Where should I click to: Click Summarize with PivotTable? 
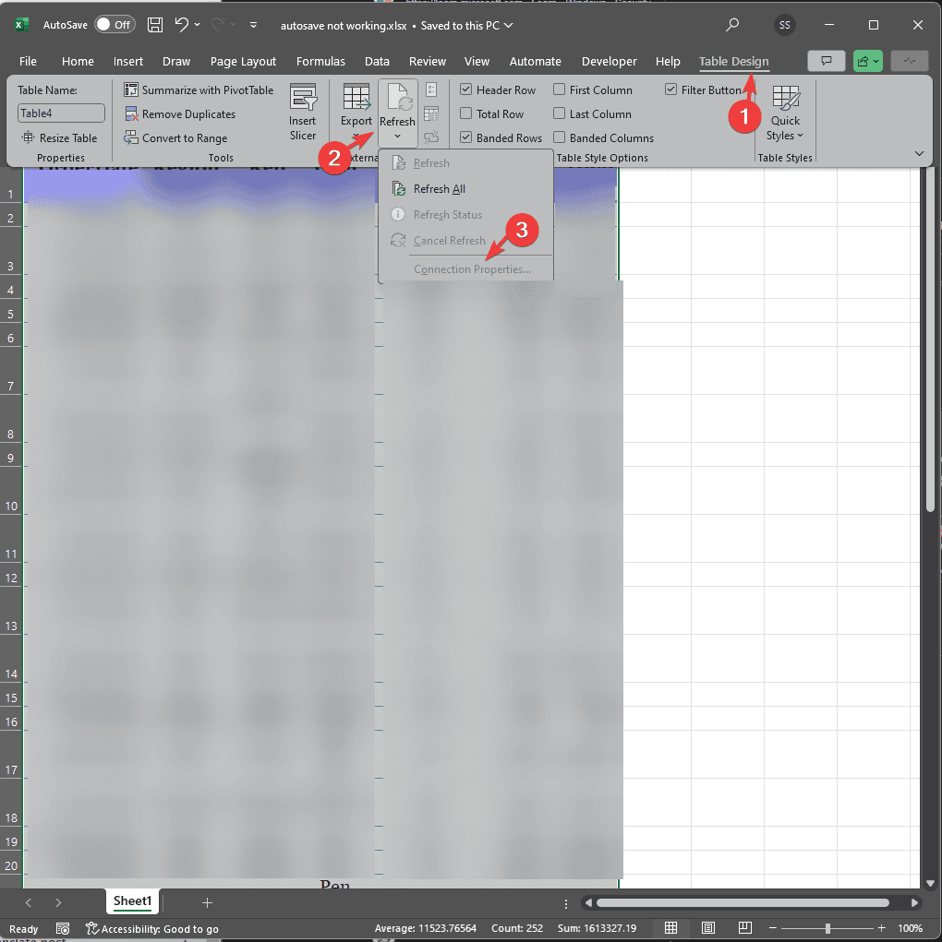pos(199,90)
